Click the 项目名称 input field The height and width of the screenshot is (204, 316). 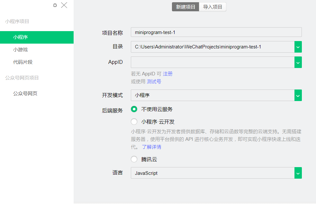click(x=215, y=32)
